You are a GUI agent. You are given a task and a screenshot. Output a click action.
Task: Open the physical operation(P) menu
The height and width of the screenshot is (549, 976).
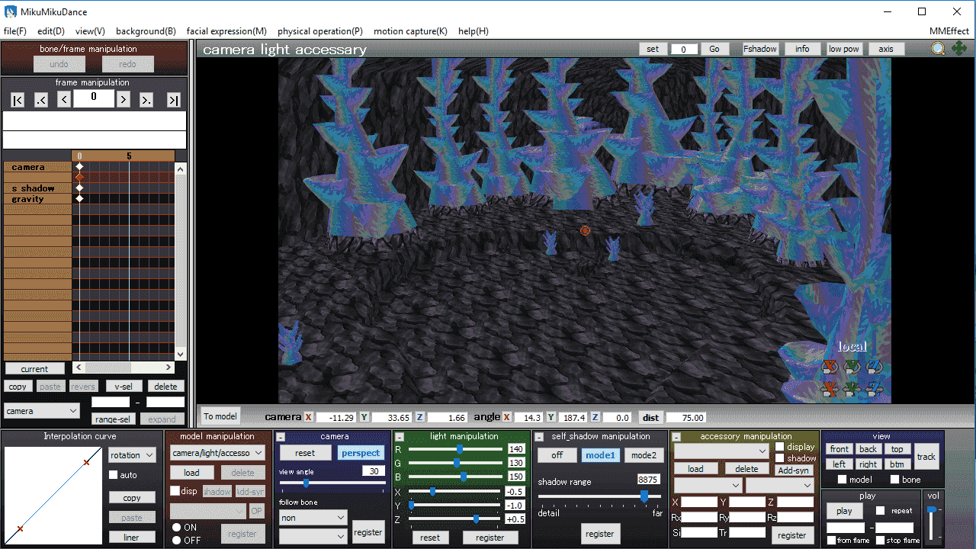coord(320,31)
